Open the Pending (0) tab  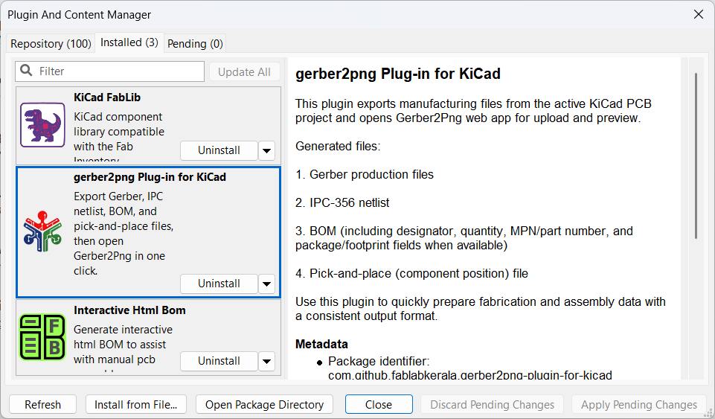pos(195,44)
